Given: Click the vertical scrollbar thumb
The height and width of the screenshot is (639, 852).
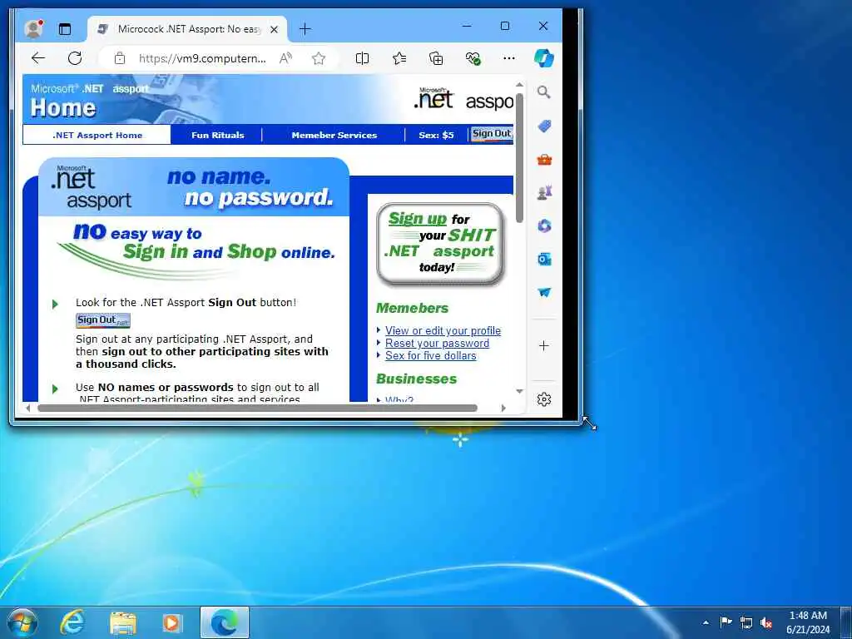Looking at the screenshot, I should point(519,157).
